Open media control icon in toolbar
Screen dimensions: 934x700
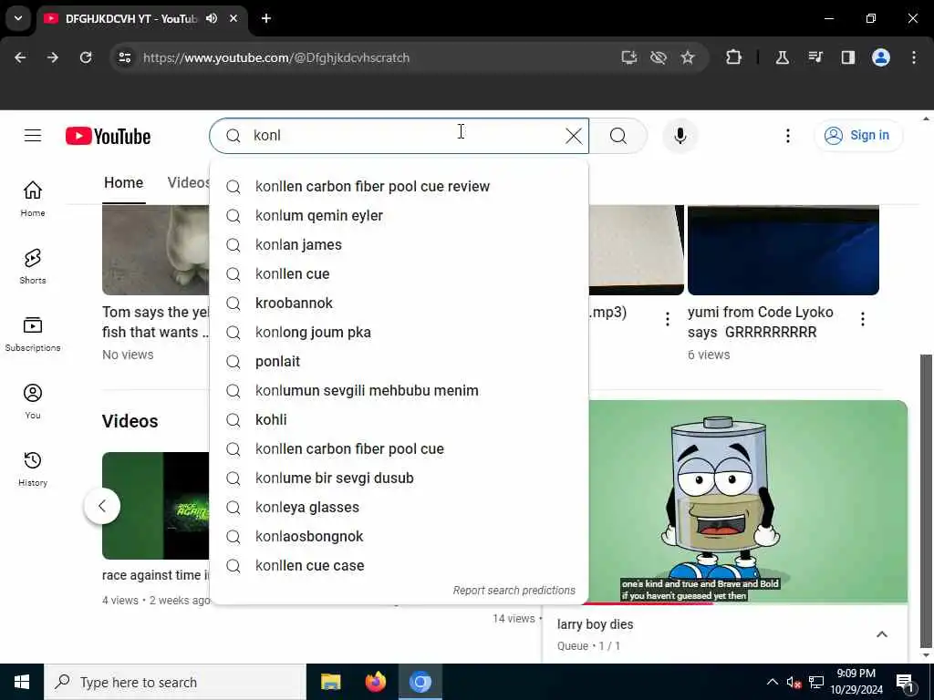(815, 57)
